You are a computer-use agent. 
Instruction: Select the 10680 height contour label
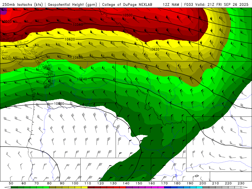pos(78,58)
